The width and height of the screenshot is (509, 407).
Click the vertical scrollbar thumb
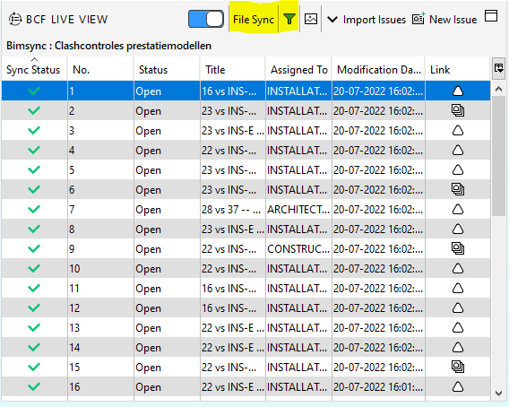pos(498,156)
